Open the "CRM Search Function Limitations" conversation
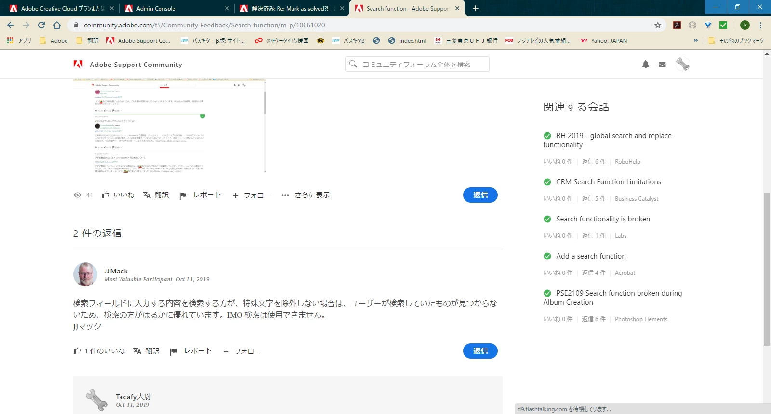 [609, 182]
